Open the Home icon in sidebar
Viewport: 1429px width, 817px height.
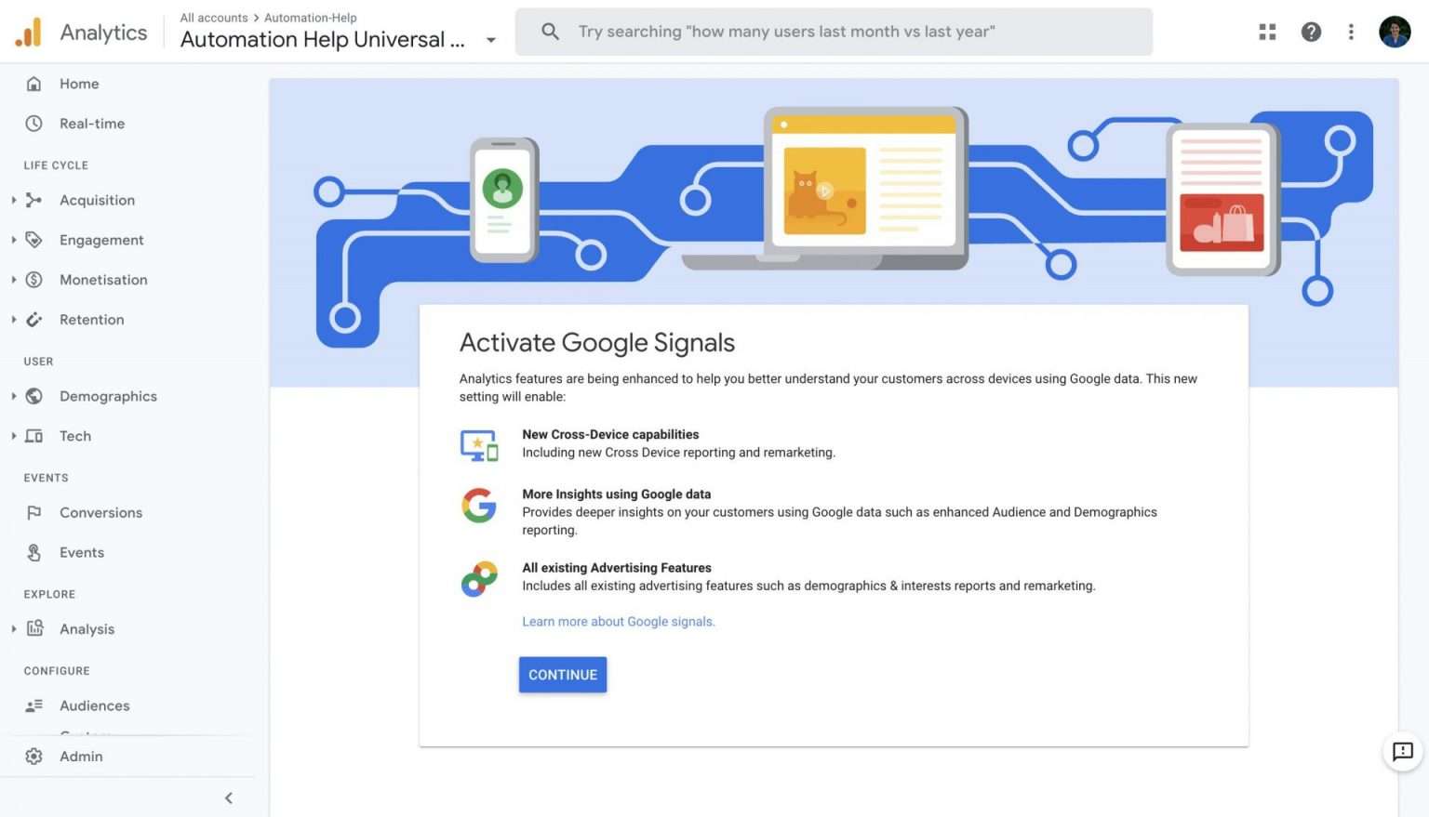click(x=33, y=84)
